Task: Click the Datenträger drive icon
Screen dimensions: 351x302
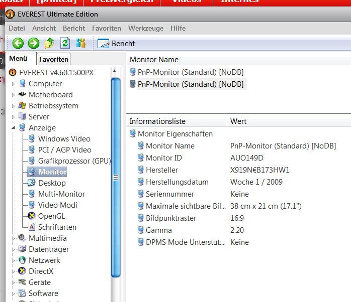Action: pos(22,249)
